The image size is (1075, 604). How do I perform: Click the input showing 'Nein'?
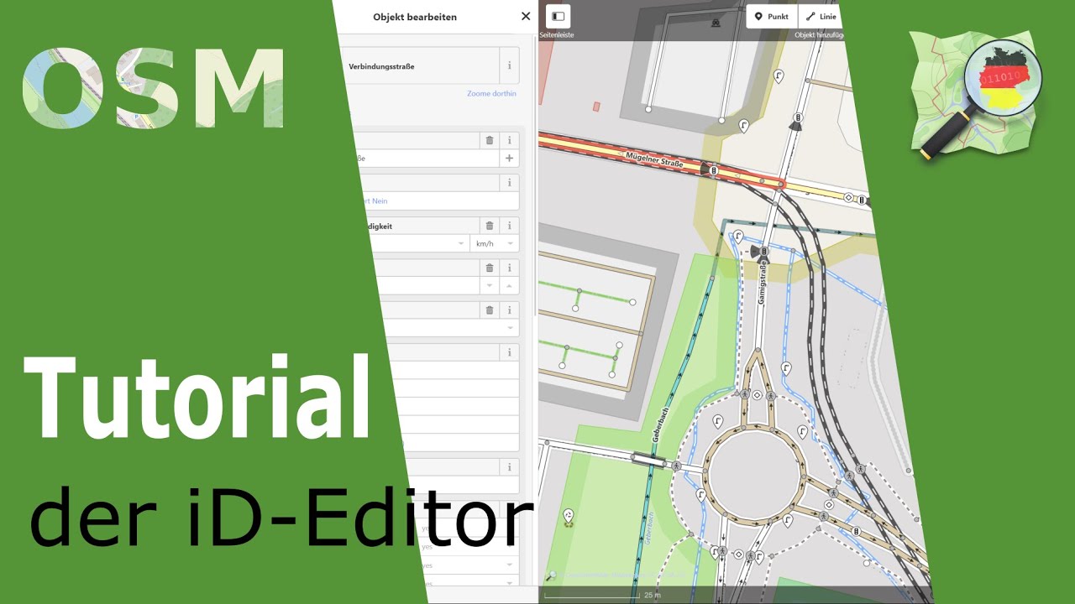tap(439, 200)
